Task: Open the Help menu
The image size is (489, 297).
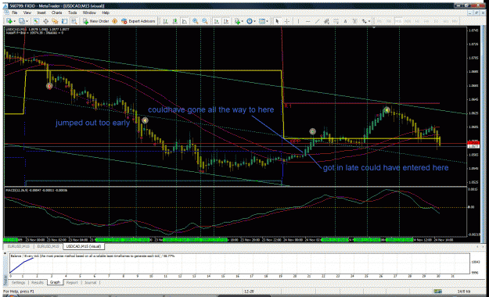Action: (x=106, y=13)
